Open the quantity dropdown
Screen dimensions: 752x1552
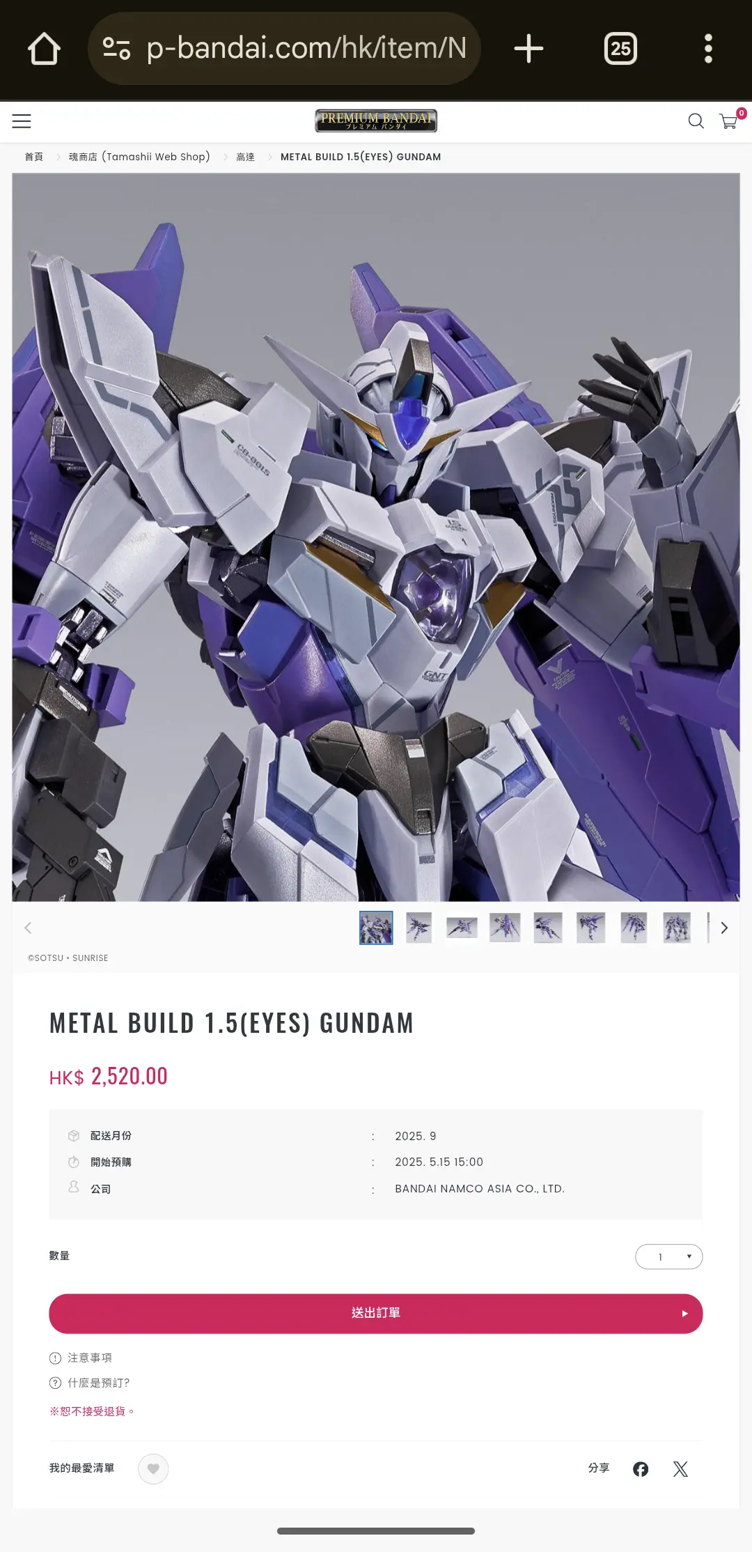[668, 1257]
